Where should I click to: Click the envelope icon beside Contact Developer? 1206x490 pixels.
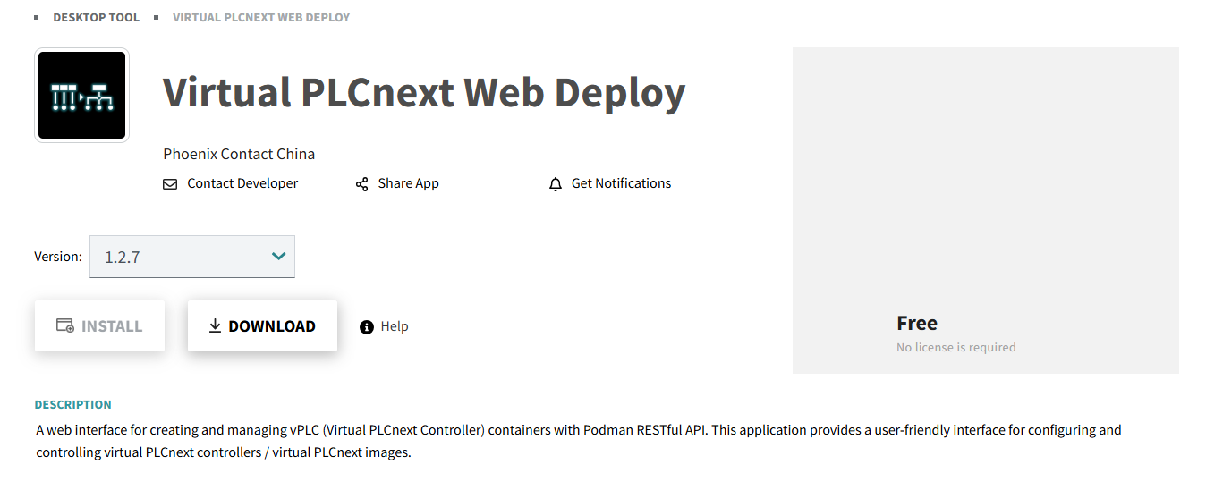pyautogui.click(x=170, y=184)
